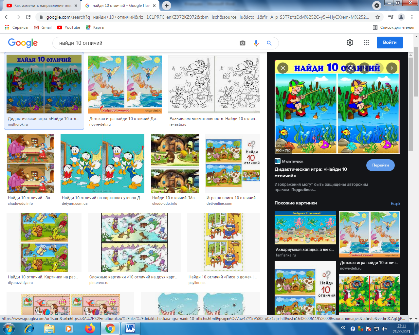This screenshot has height=335, width=419.
Task: Reload the page with the refresh icon
Action: [x=28, y=17]
